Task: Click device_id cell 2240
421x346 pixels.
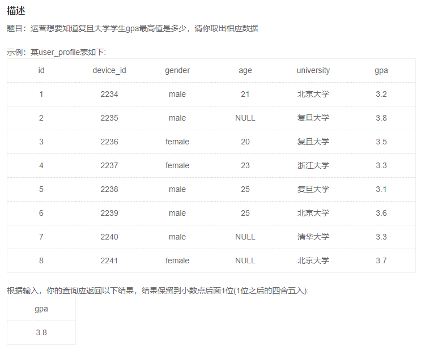Action: coord(109,237)
